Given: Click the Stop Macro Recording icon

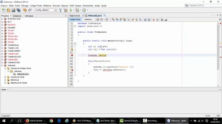Looking at the screenshot, I should pyautogui.click(x=157, y=20).
